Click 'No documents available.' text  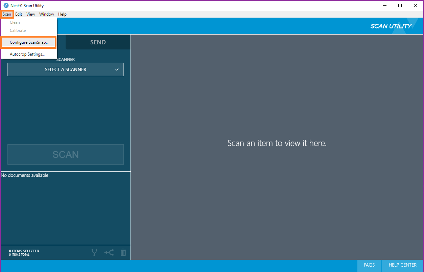(25, 175)
